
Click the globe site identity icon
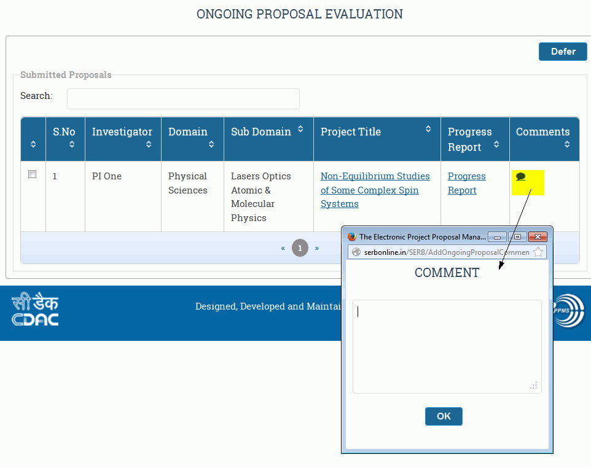pos(356,252)
